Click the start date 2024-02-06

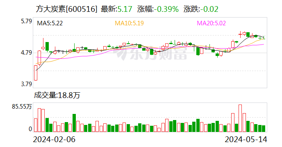54,139
